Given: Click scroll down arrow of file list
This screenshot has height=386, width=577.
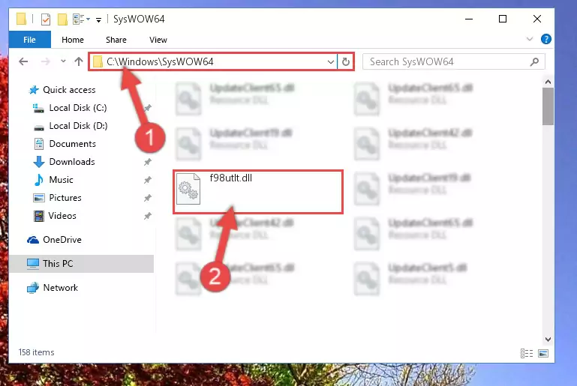Looking at the screenshot, I should point(548,340).
